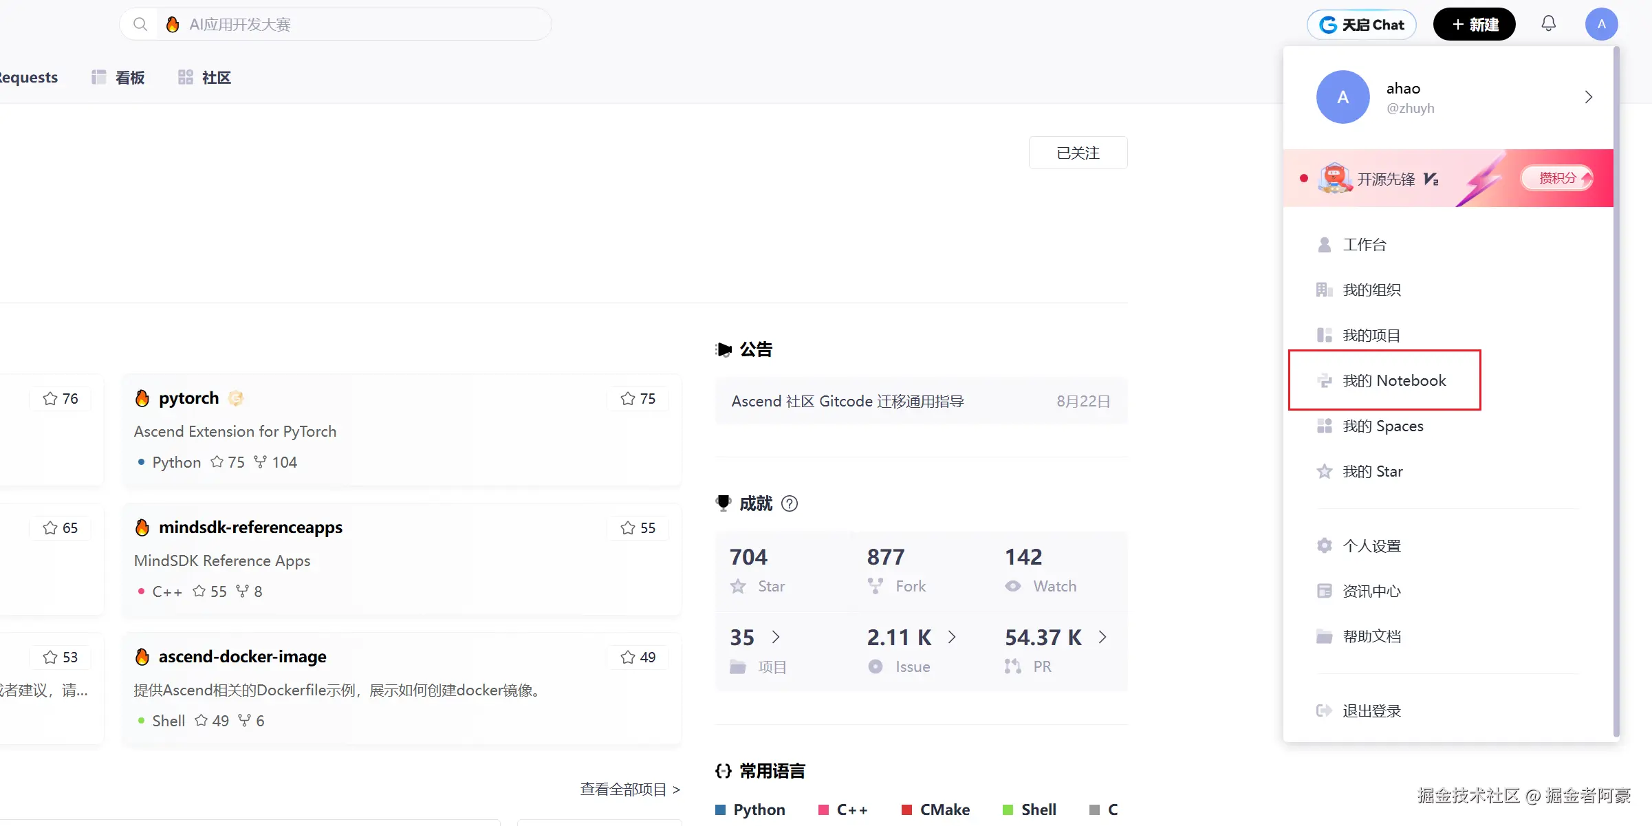Image resolution: width=1652 pixels, height=826 pixels.
Task: Expand the 54.37 K PR arrow
Action: coord(1102,637)
